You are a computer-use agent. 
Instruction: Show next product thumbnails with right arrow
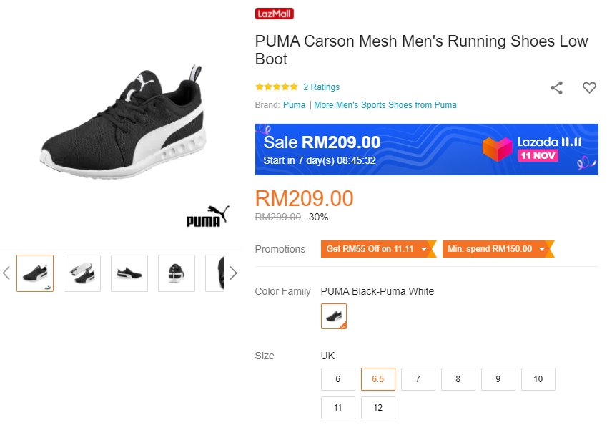233,273
